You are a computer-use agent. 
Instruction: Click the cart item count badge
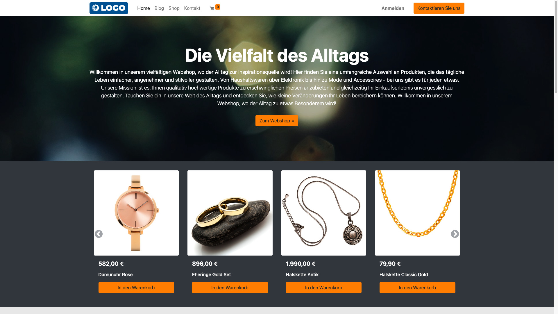tap(218, 7)
